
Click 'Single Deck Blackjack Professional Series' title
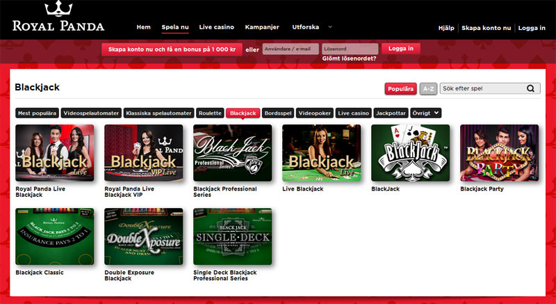pyautogui.click(x=225, y=275)
